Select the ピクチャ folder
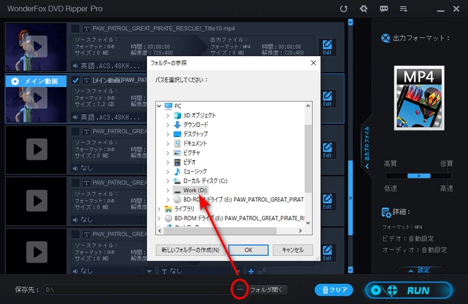The image size is (468, 304). pyautogui.click(x=192, y=153)
